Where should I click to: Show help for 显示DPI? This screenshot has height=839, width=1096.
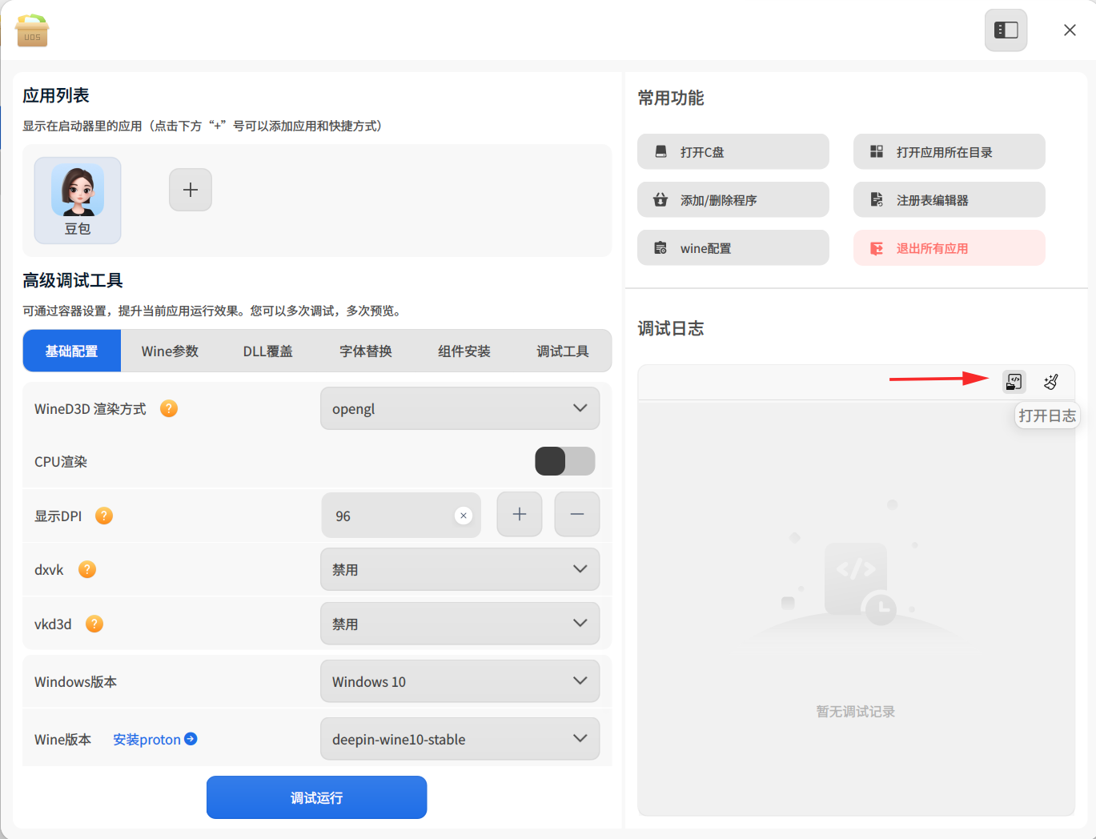click(x=104, y=516)
